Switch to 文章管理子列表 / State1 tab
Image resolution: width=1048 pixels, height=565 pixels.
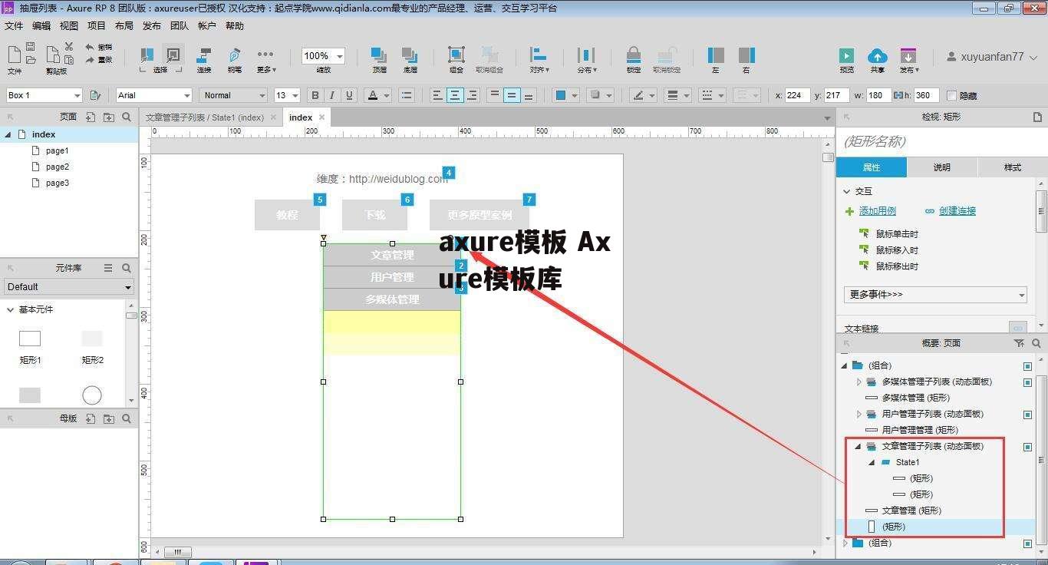[x=205, y=117]
